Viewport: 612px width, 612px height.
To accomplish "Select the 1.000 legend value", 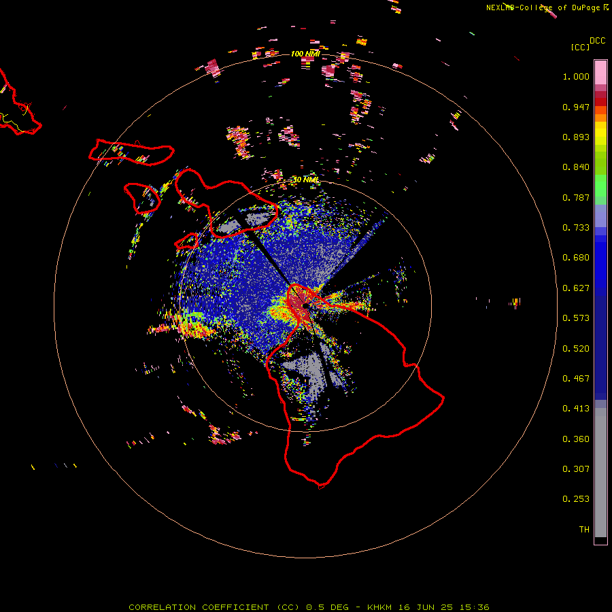I will pyautogui.click(x=576, y=76).
